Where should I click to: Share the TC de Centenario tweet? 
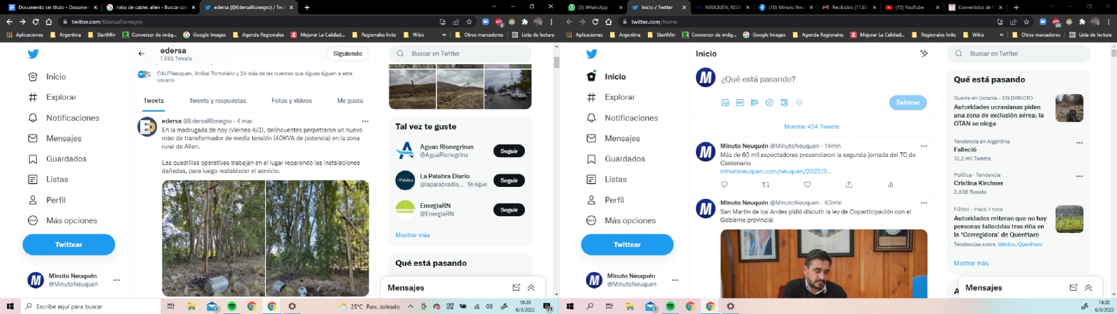pos(849,185)
